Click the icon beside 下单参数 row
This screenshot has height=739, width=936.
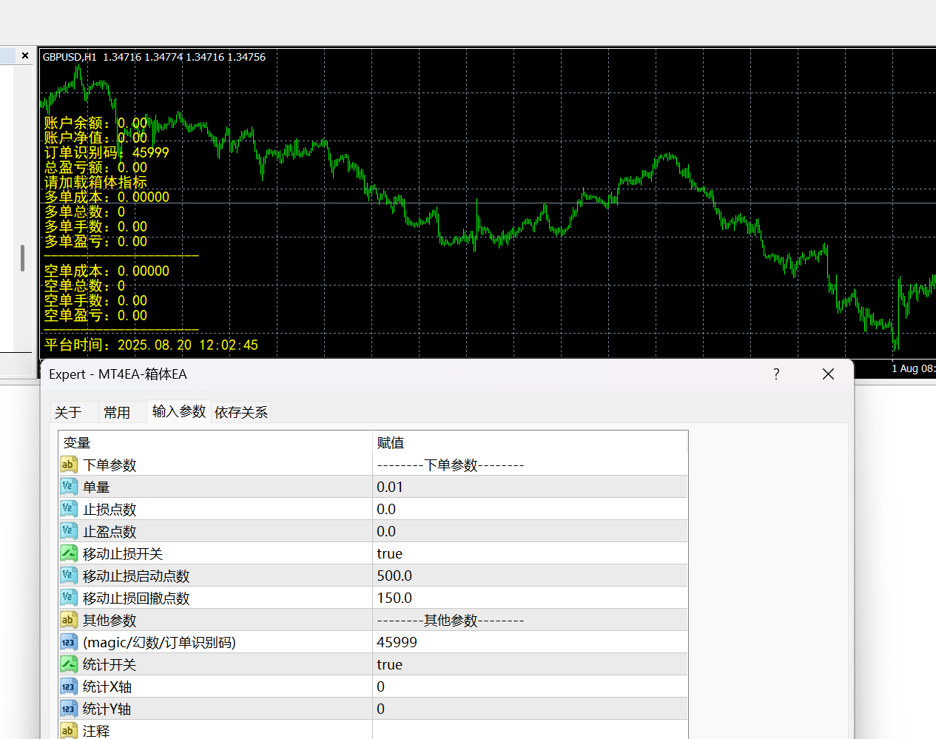[x=68, y=465]
